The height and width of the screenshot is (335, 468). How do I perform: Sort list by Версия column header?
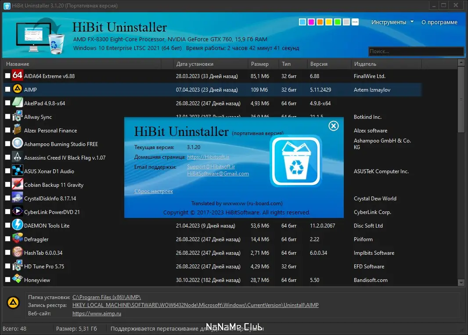tap(329, 64)
